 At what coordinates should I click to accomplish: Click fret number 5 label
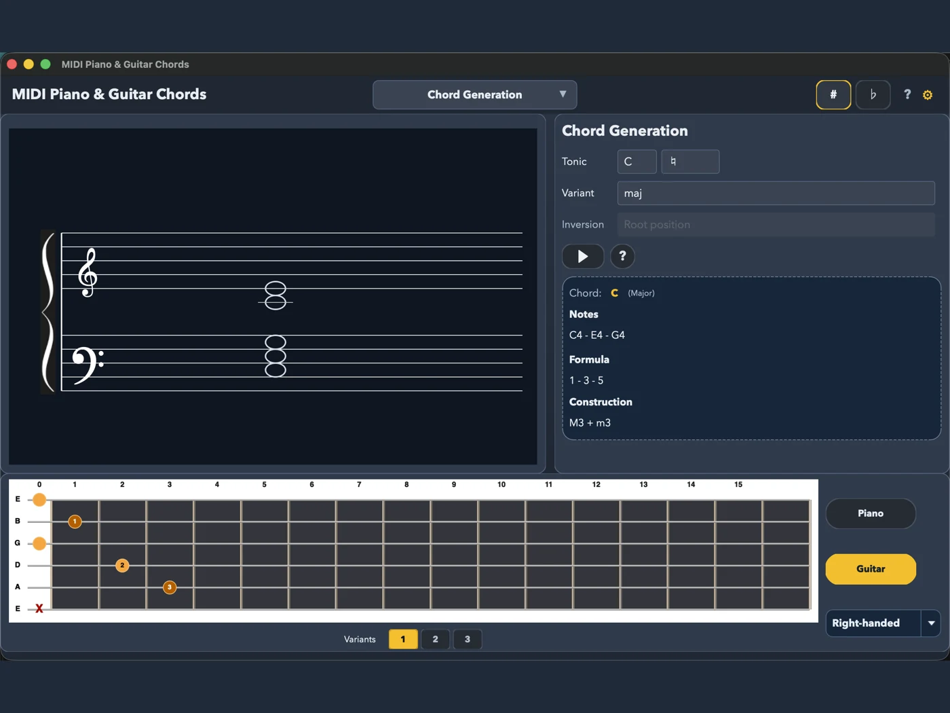pos(264,484)
